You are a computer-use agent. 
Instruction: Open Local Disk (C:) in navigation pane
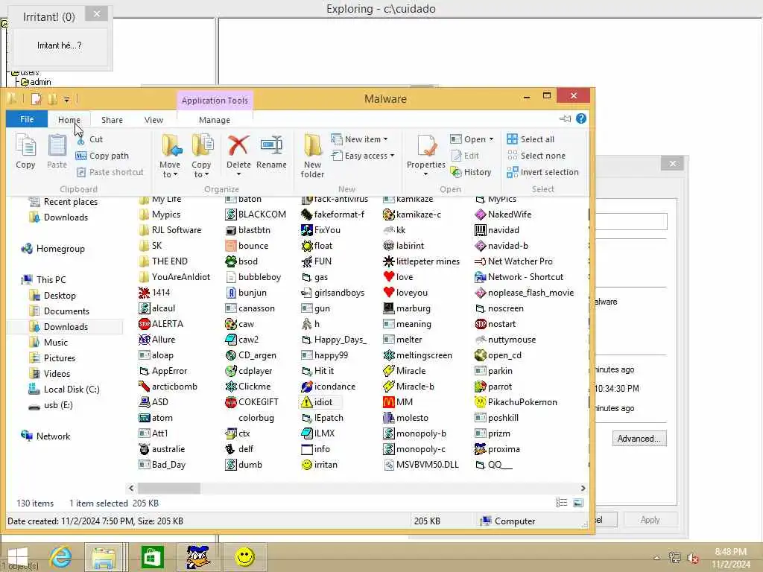(64, 390)
